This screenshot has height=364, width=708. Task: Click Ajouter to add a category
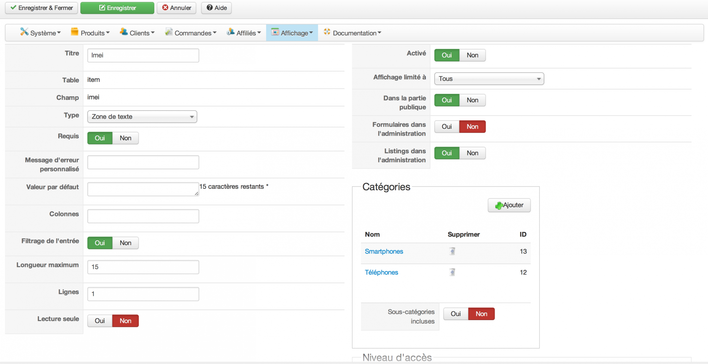pyautogui.click(x=509, y=205)
